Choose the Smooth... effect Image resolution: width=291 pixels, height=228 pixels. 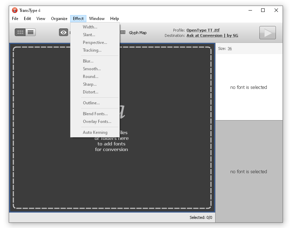[x=95, y=69]
